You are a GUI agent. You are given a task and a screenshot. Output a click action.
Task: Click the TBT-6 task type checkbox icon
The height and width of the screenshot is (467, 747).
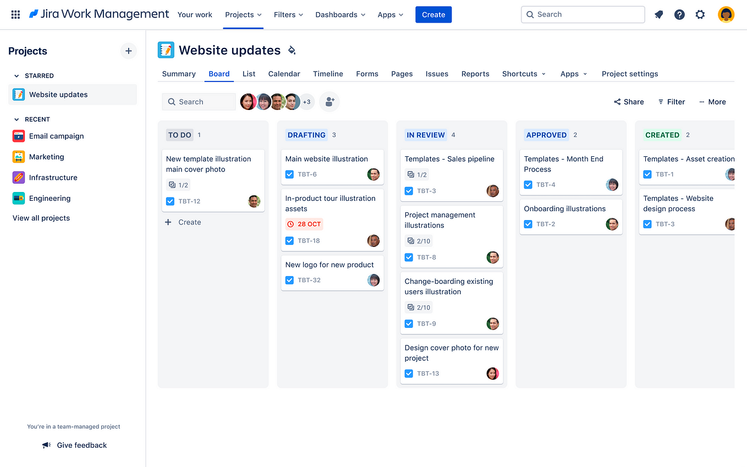point(289,174)
